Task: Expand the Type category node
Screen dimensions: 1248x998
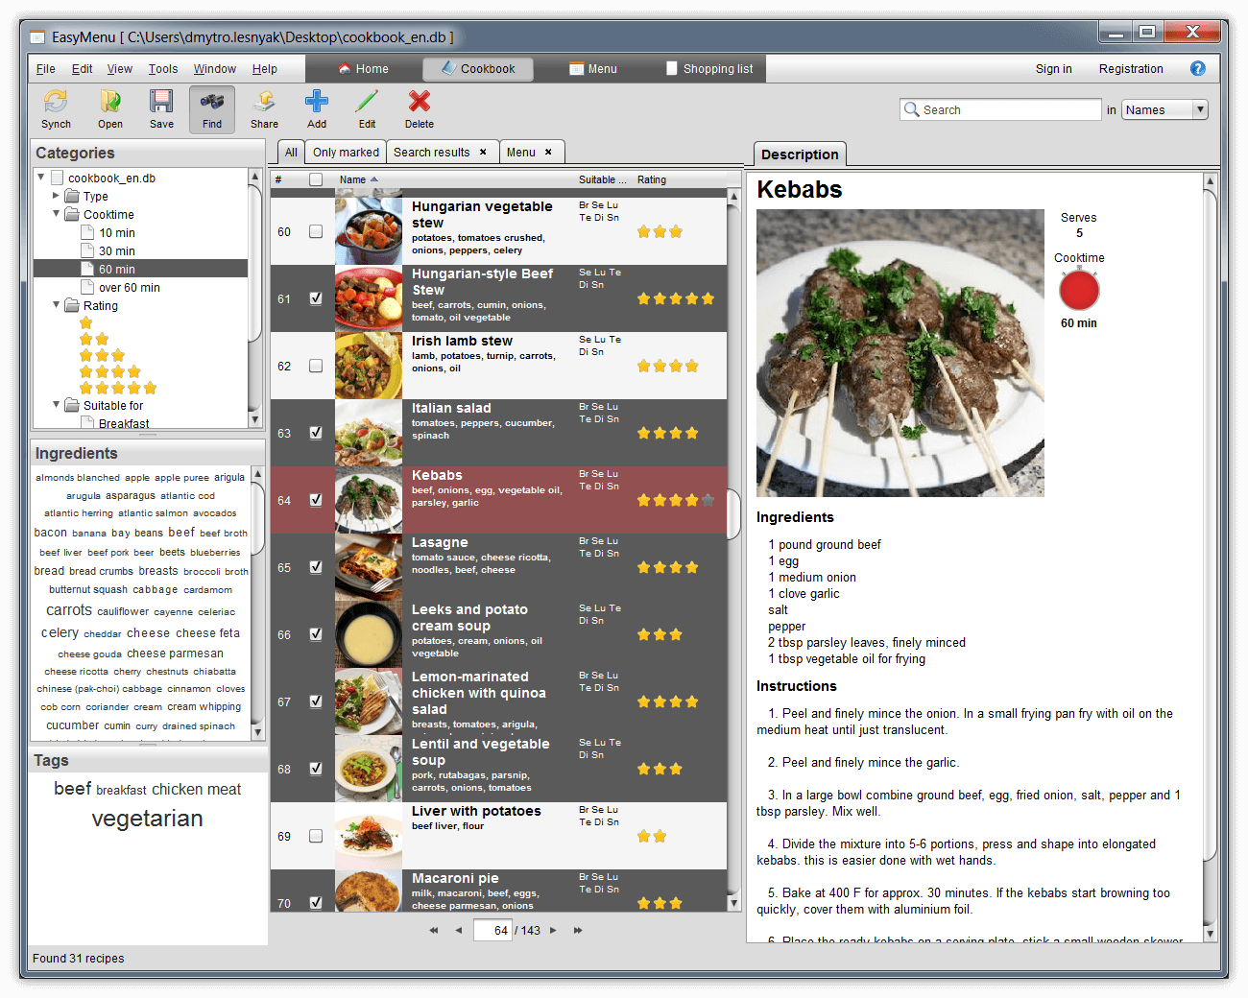Action: pyautogui.click(x=56, y=195)
